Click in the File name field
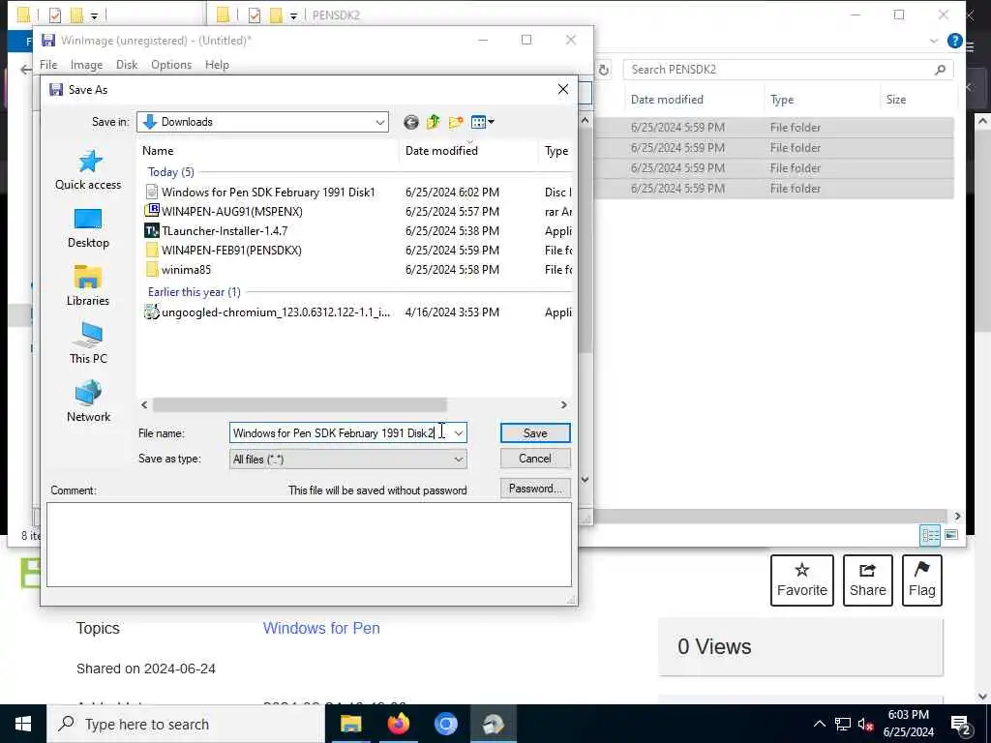991x743 pixels. [340, 432]
